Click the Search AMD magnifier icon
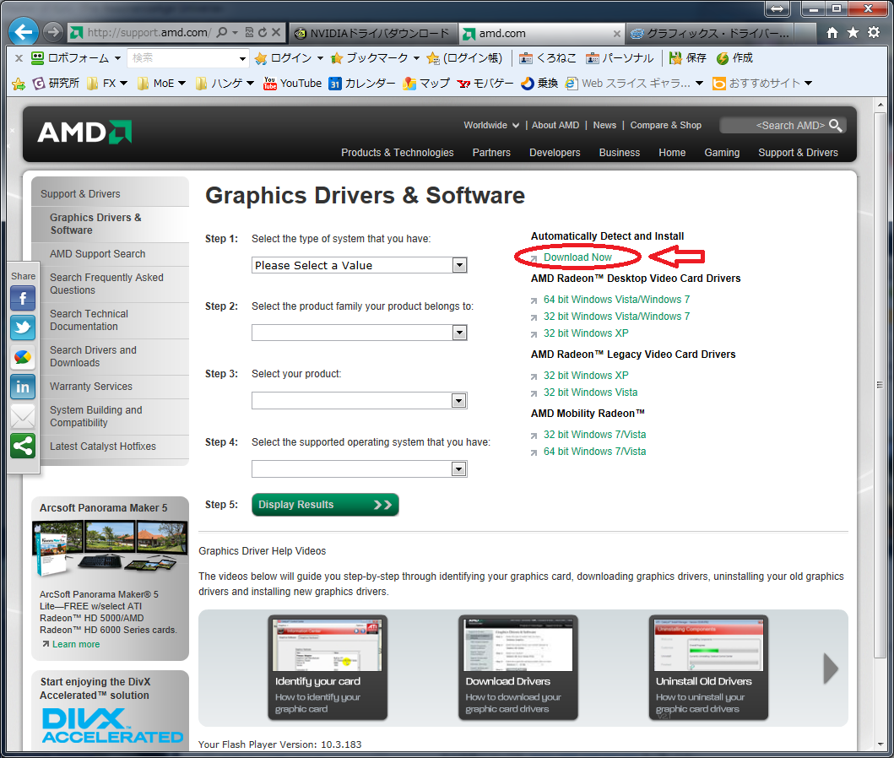 835,126
